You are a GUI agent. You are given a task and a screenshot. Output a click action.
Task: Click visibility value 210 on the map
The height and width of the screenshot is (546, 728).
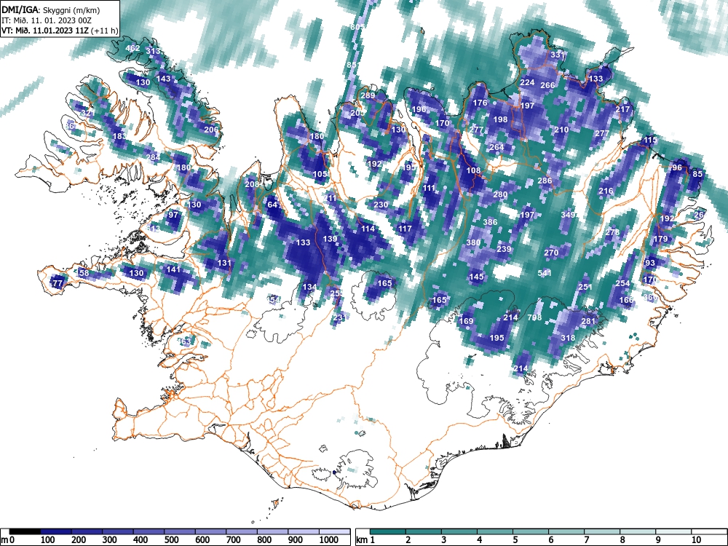[561, 130]
